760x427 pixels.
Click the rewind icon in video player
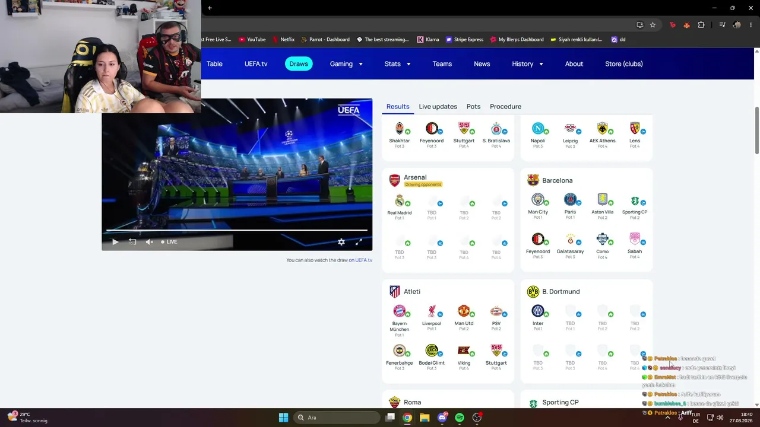click(132, 242)
